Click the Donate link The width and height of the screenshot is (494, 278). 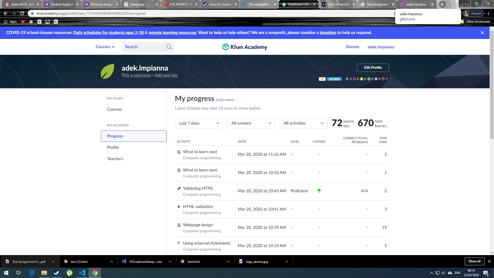[x=352, y=47]
